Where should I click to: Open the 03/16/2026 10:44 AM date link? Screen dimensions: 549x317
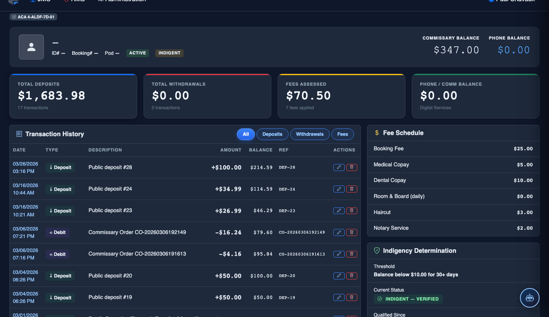click(x=25, y=189)
